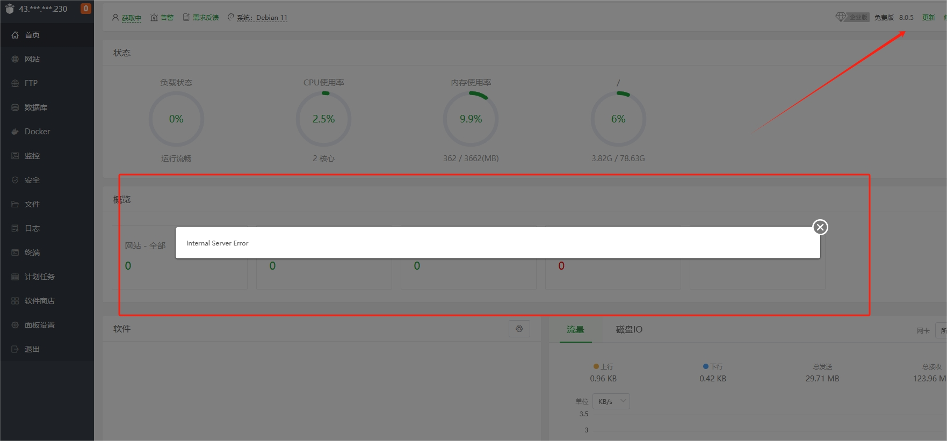Open the 安全 shield icon
Screen dimensions: 947x441
(x=15, y=180)
